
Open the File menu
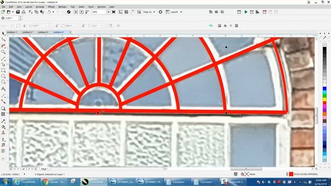(x=4, y=7)
